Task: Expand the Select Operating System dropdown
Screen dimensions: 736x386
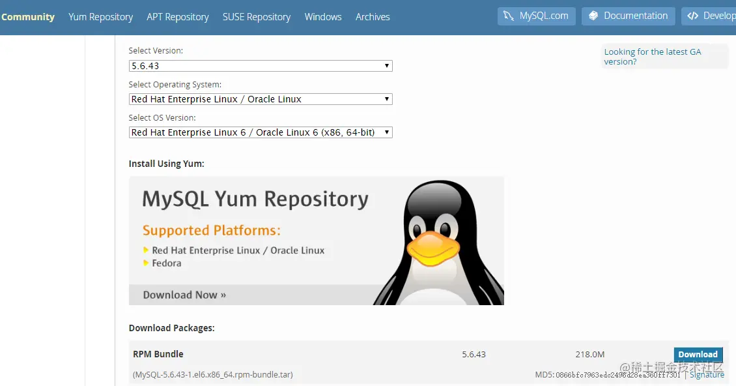Action: (x=261, y=99)
